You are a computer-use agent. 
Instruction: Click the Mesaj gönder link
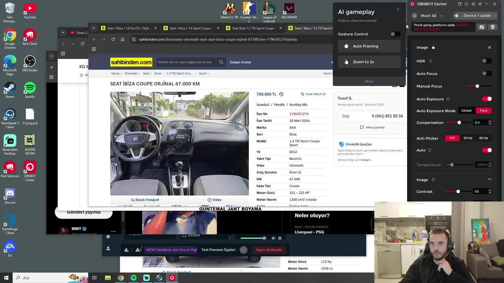pos(372,127)
